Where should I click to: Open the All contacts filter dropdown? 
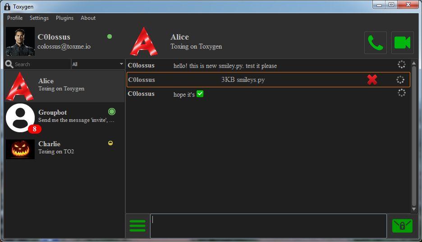98,64
